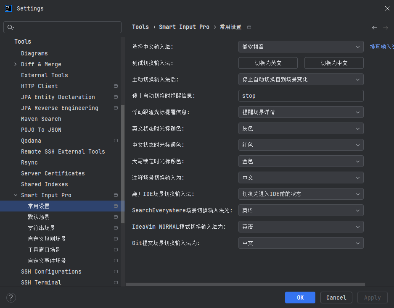Open the 英文状态时光标颜色 dropdown

[301, 128]
